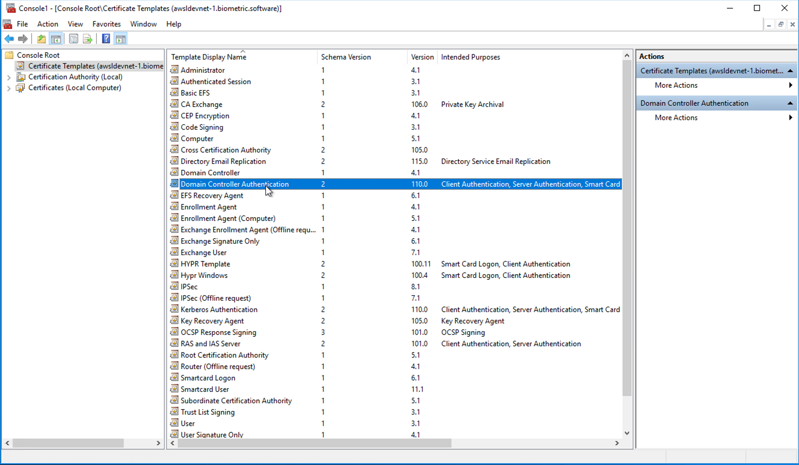The image size is (799, 465).
Task: Click the Back arrow toolbar icon
Action: 9,39
